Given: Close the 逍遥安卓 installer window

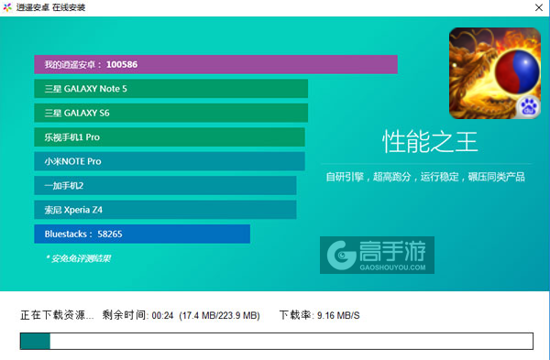Looking at the screenshot, I should point(539,7).
